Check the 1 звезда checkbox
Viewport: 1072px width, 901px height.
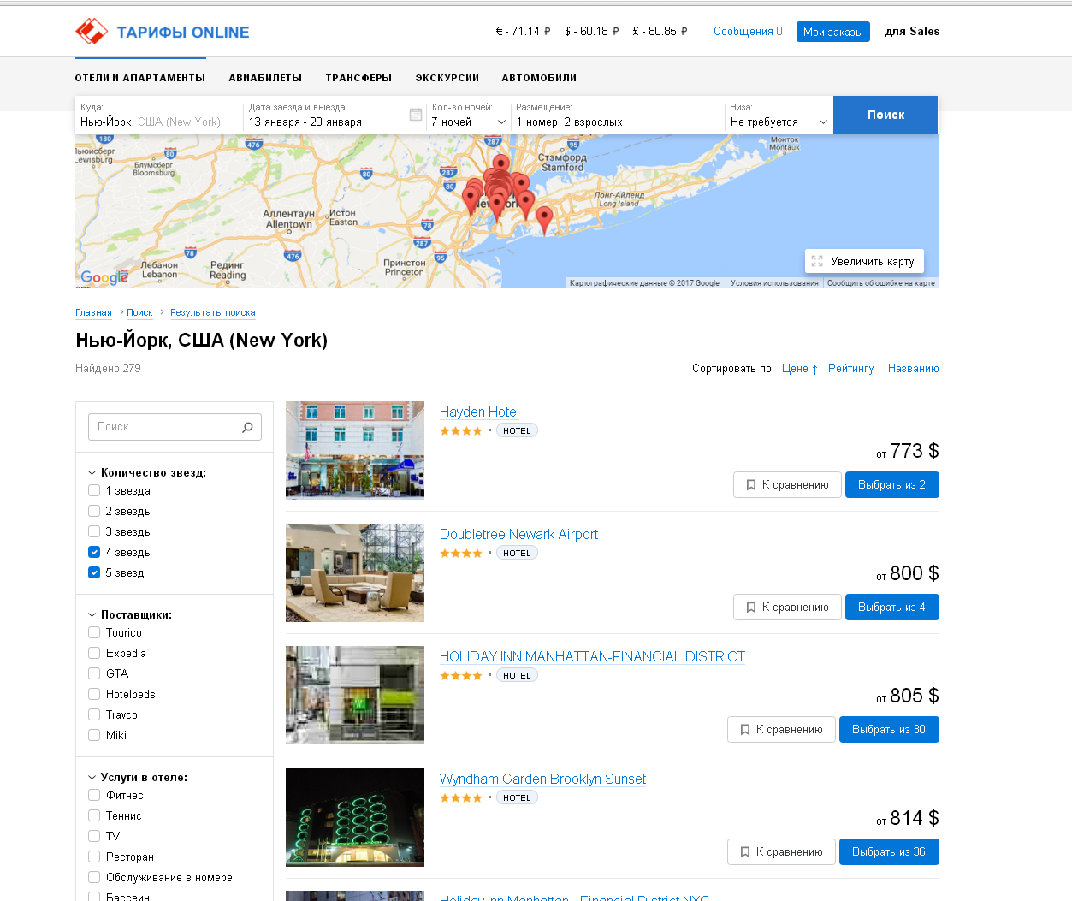tap(94, 491)
